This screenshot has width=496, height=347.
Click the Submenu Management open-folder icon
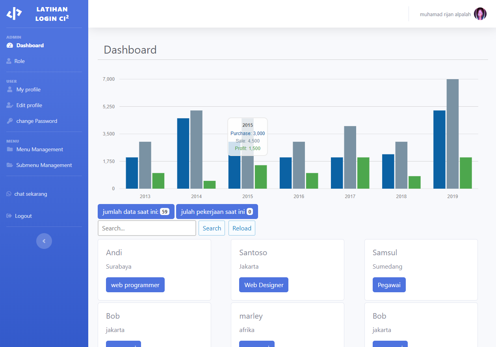[x=10, y=165]
